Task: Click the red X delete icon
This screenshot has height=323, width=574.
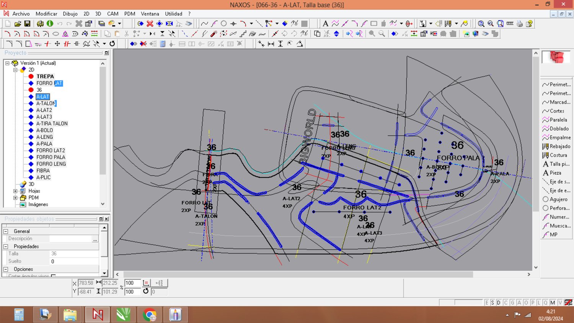Action: click(x=150, y=24)
